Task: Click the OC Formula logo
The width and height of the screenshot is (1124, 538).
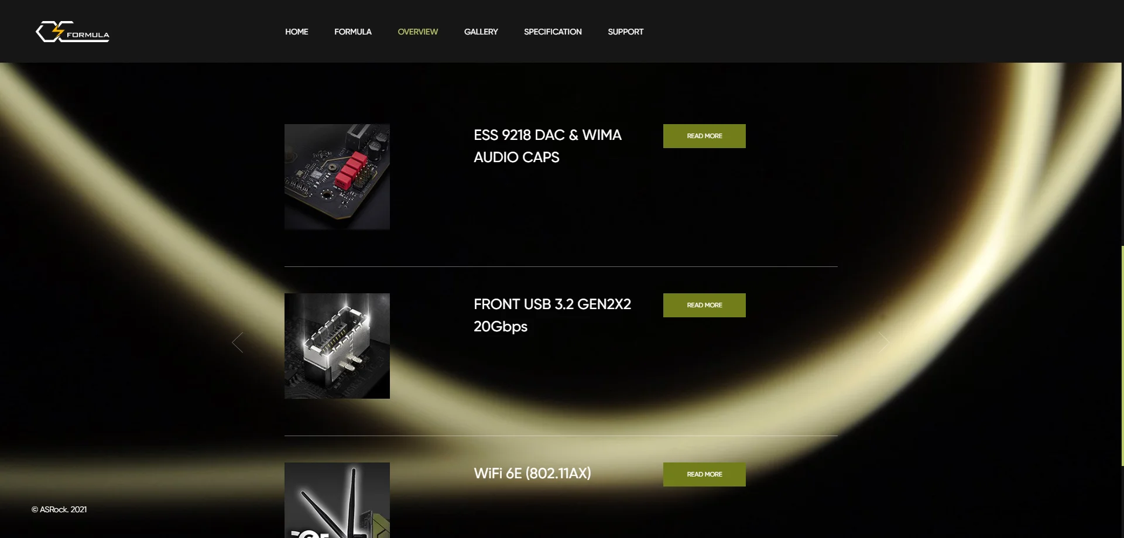Action: tap(73, 32)
